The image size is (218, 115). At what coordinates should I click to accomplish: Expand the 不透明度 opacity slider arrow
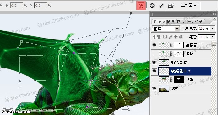212,28
